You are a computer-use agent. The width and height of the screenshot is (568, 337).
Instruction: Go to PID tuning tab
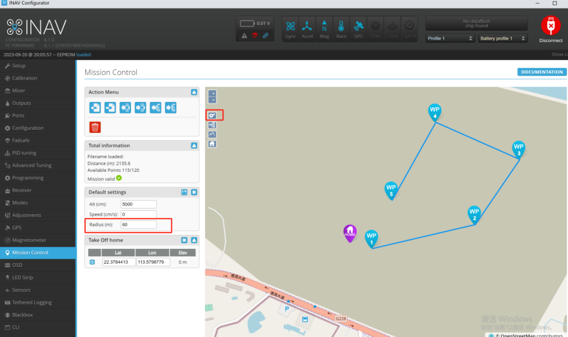(x=37, y=153)
